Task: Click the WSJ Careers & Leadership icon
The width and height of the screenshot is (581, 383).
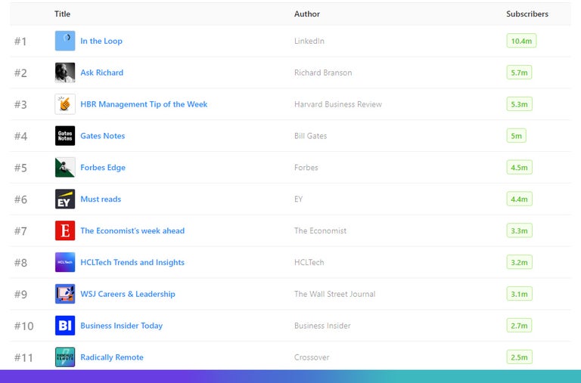Action: click(65, 294)
